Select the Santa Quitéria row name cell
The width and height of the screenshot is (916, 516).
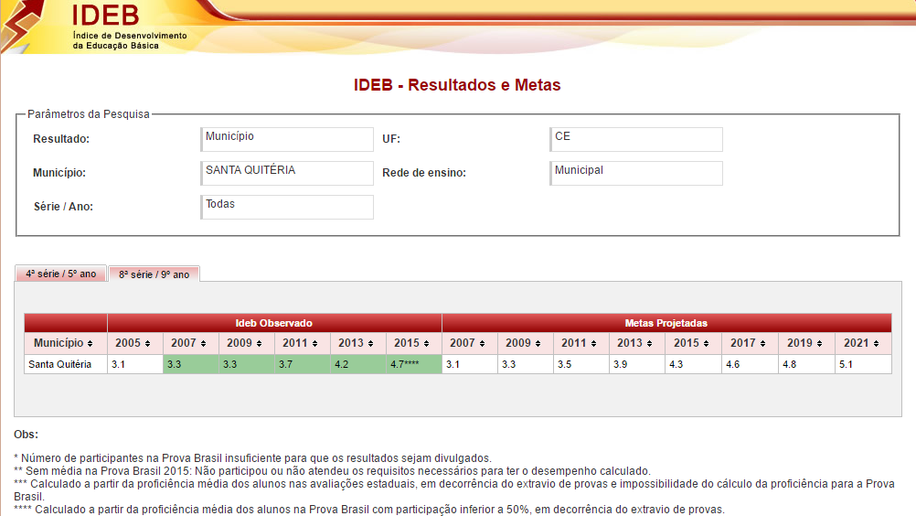[66, 364]
